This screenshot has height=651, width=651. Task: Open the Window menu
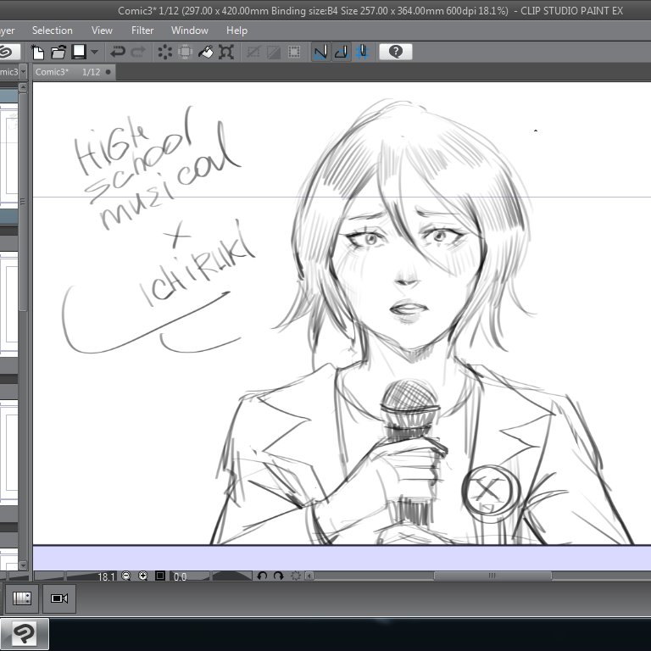[x=190, y=31]
